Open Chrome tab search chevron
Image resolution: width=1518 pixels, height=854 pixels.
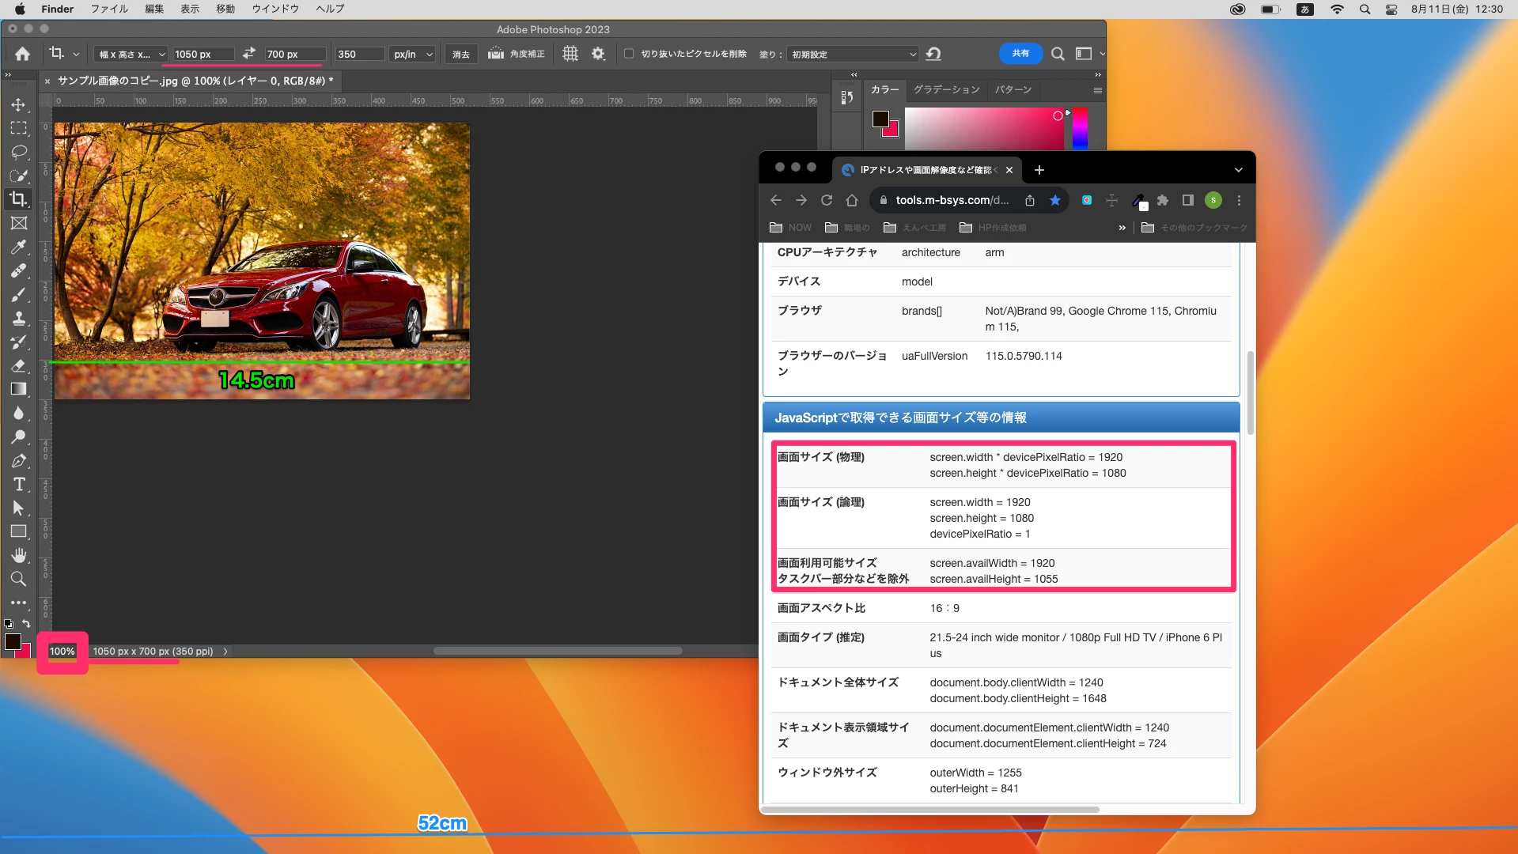coord(1239,170)
